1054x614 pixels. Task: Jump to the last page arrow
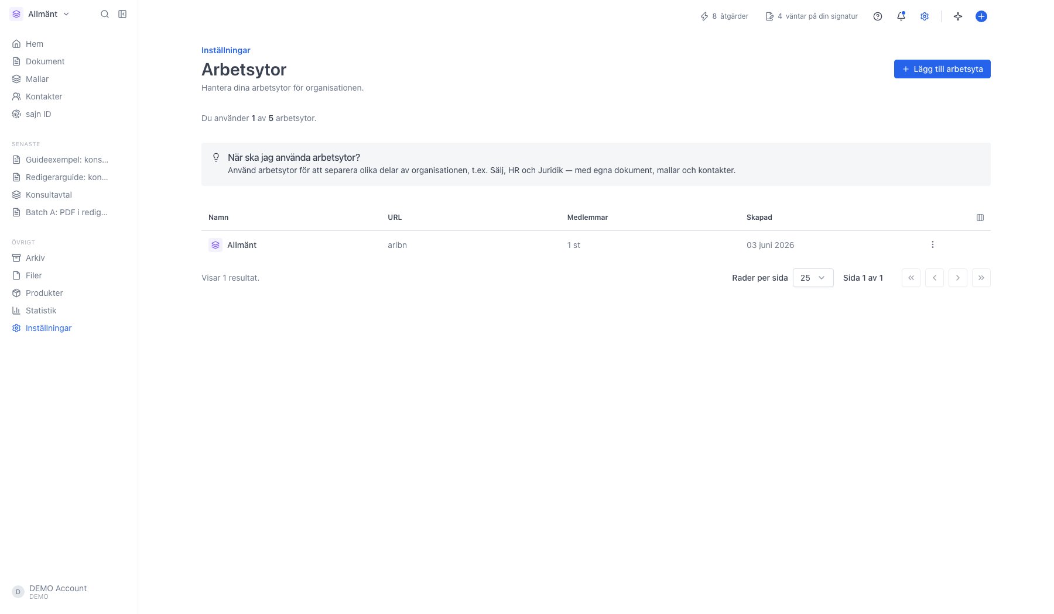(981, 278)
